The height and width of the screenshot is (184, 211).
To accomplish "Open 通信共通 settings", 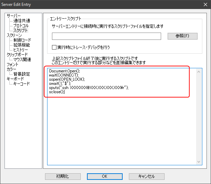I will tap(22, 21).
